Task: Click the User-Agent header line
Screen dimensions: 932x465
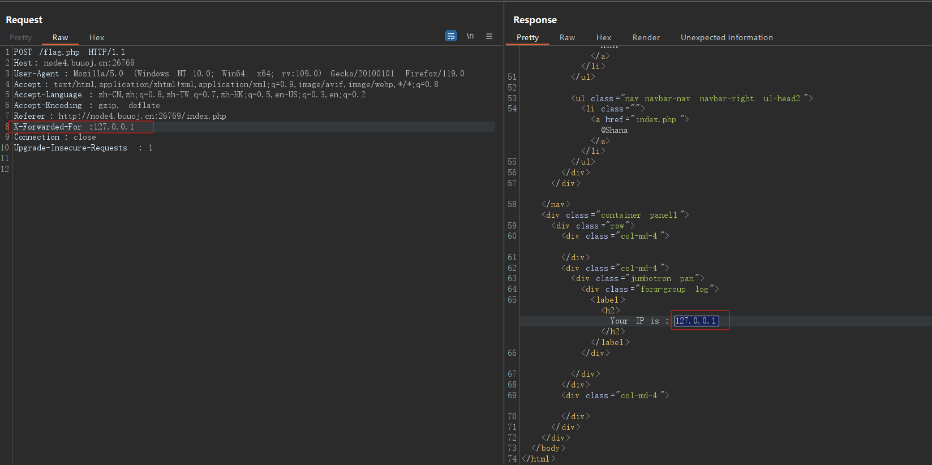Action: pos(239,74)
